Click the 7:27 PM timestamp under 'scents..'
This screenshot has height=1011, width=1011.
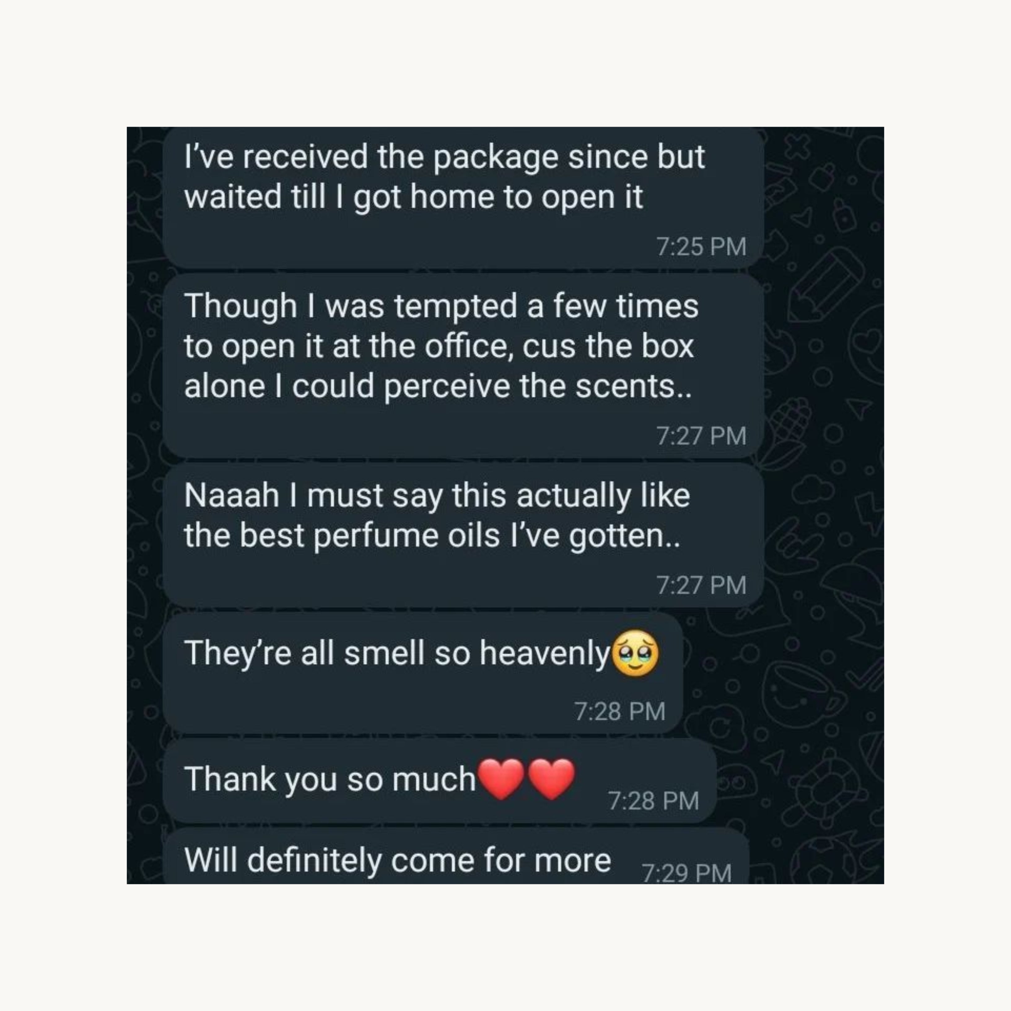click(x=701, y=435)
